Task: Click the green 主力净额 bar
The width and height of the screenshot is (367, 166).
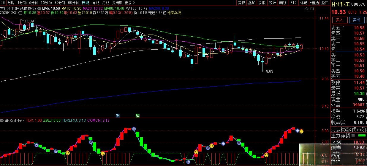Action: click(362, 136)
